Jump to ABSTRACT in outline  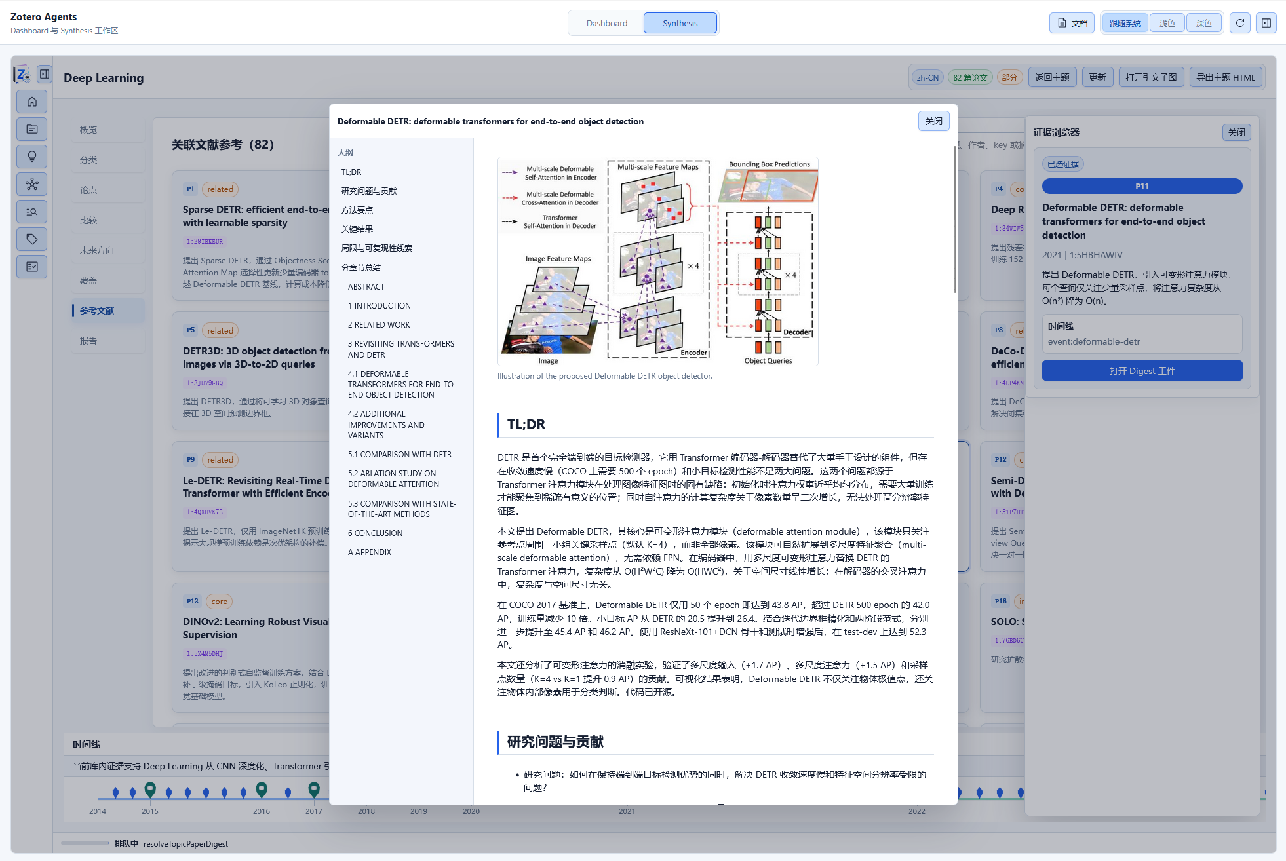(366, 287)
